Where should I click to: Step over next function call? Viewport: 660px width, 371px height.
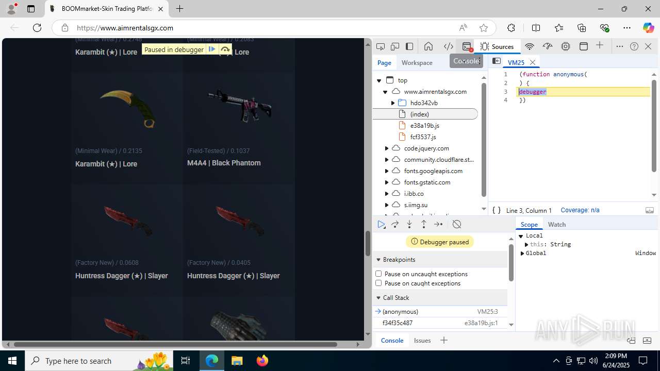(x=395, y=224)
